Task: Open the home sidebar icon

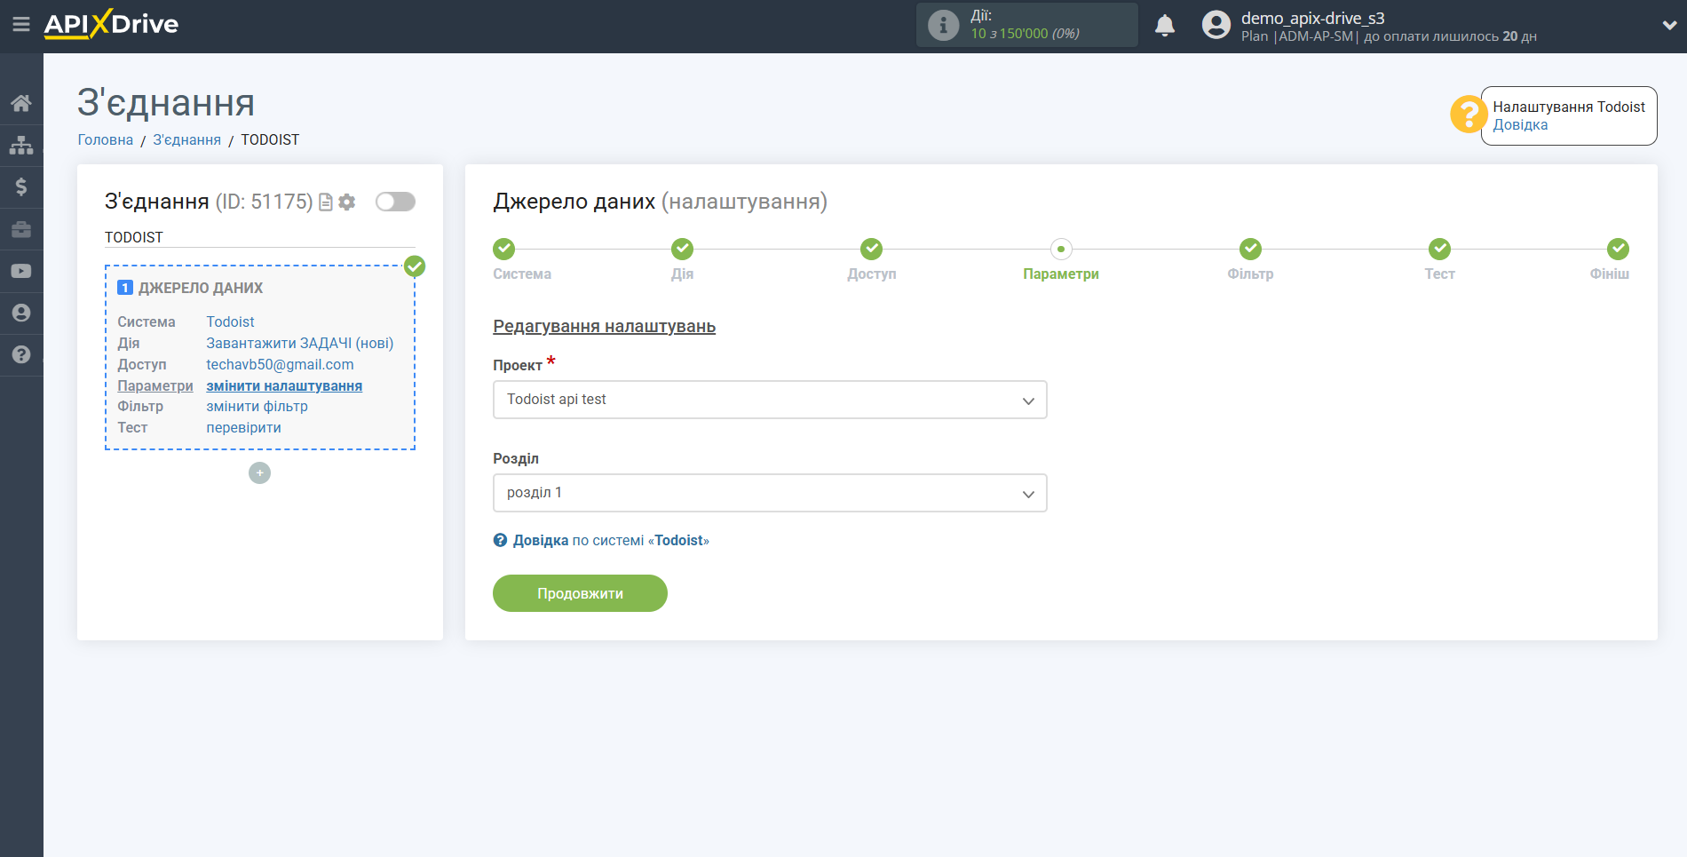Action: (x=21, y=103)
